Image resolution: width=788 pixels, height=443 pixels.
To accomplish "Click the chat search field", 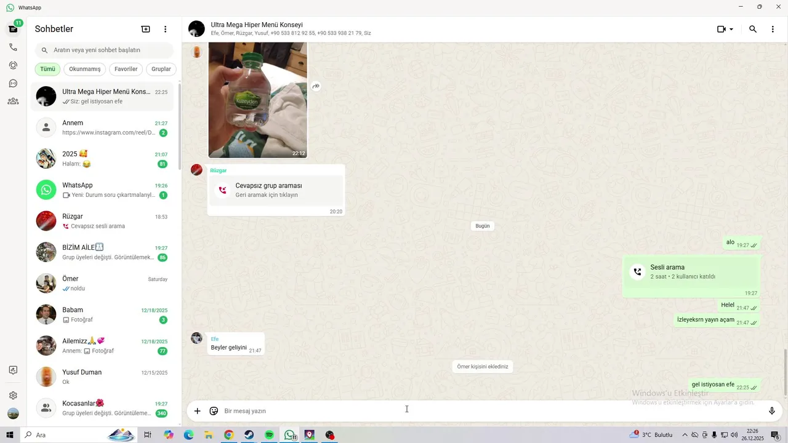I will 104,50.
